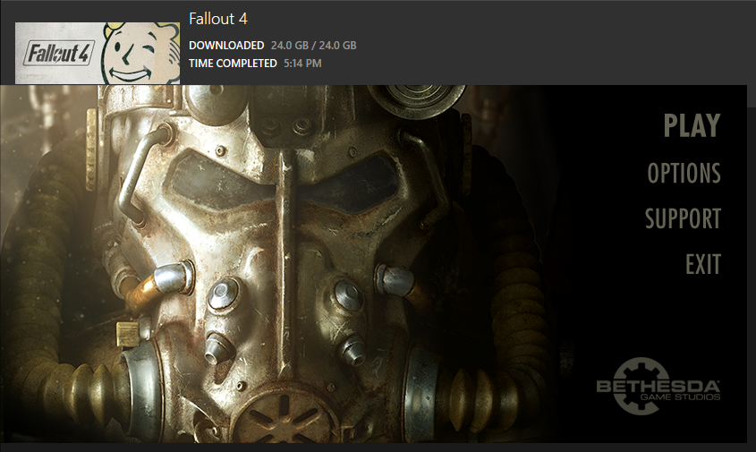Click PLAY in the Fallout 4 launcher
756x452 pixels.
pos(692,125)
